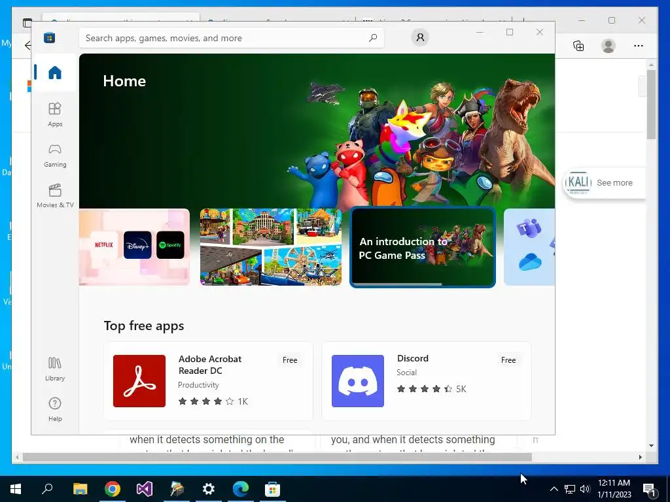Show hidden system tray icons
670x502 pixels.
click(554, 489)
